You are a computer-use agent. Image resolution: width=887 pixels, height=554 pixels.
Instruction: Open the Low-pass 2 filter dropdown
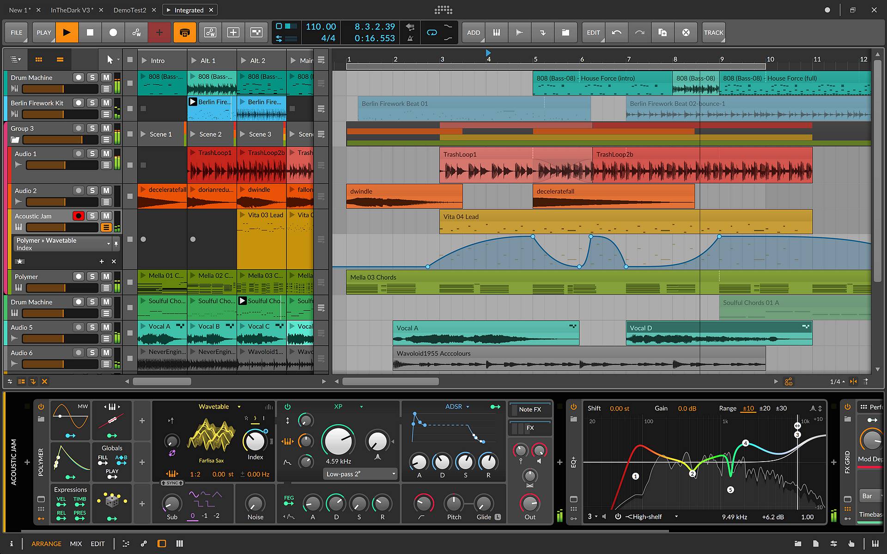360,474
